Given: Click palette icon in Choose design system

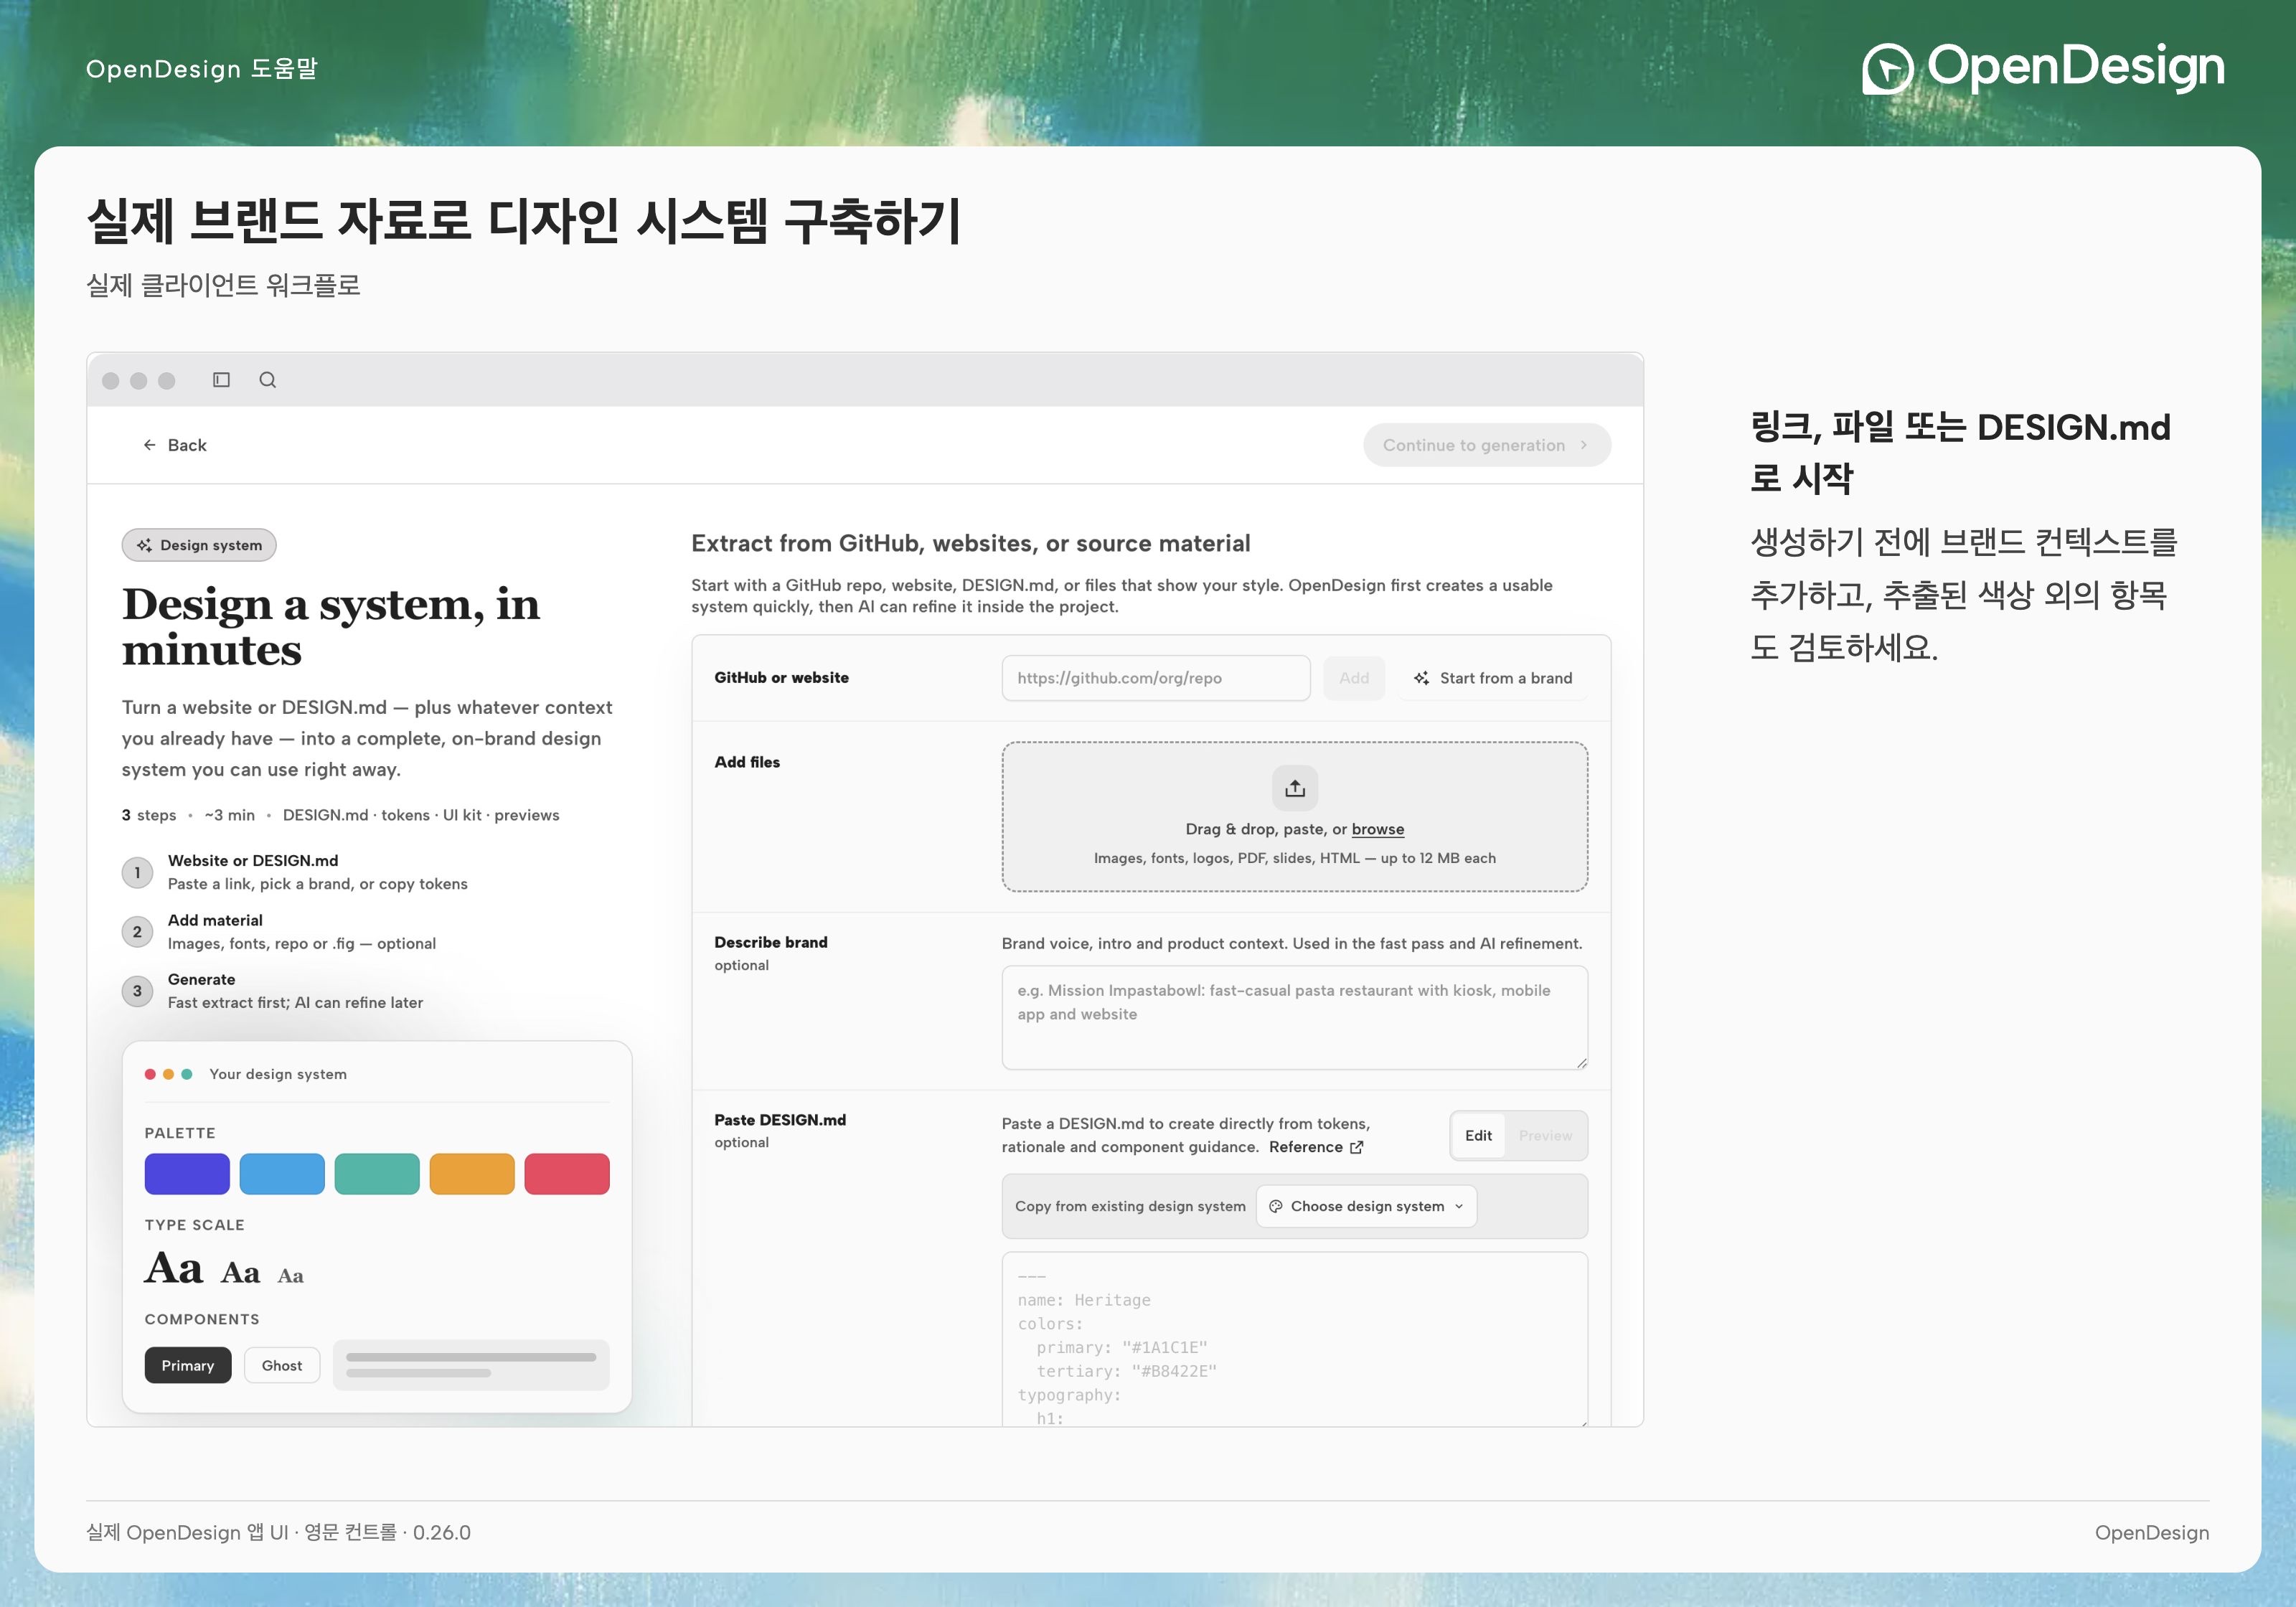Looking at the screenshot, I should [1276, 1206].
